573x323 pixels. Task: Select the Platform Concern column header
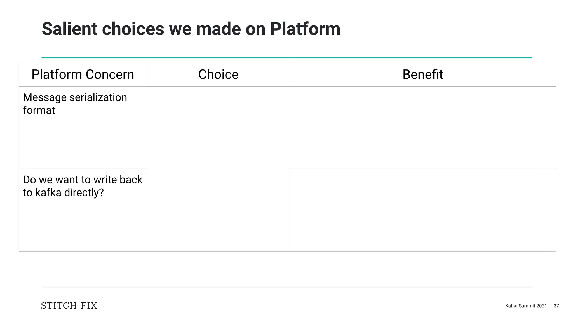tap(83, 75)
